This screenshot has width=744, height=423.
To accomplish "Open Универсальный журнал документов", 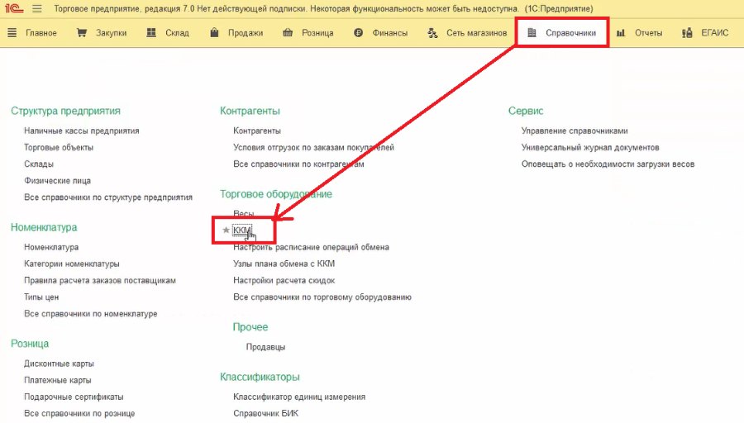I will point(590,147).
